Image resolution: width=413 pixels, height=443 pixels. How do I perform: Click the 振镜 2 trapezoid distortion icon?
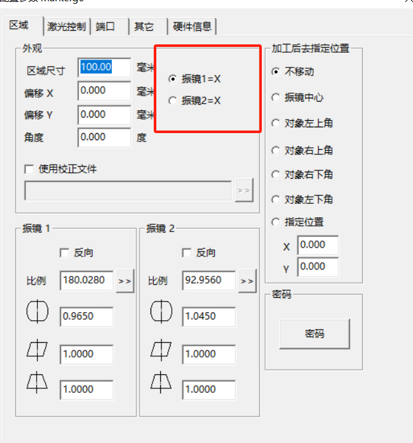click(x=161, y=383)
